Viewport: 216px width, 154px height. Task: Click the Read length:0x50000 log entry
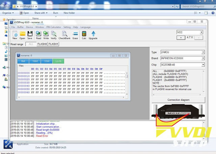coord(48,130)
